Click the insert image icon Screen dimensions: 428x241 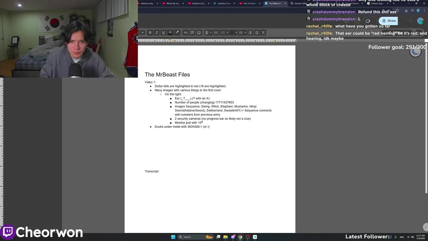tap(199, 32)
